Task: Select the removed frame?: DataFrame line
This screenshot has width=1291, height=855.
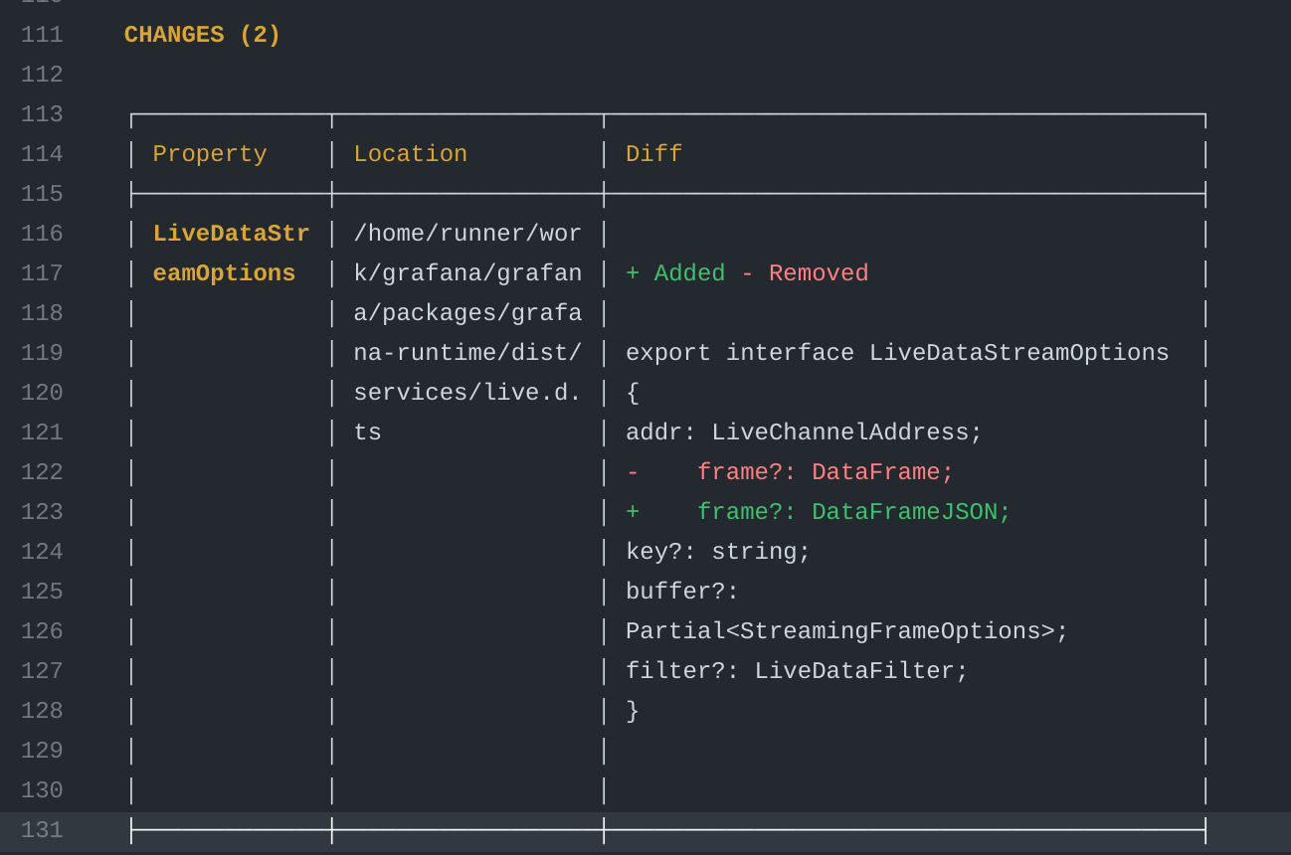Action: pos(791,471)
